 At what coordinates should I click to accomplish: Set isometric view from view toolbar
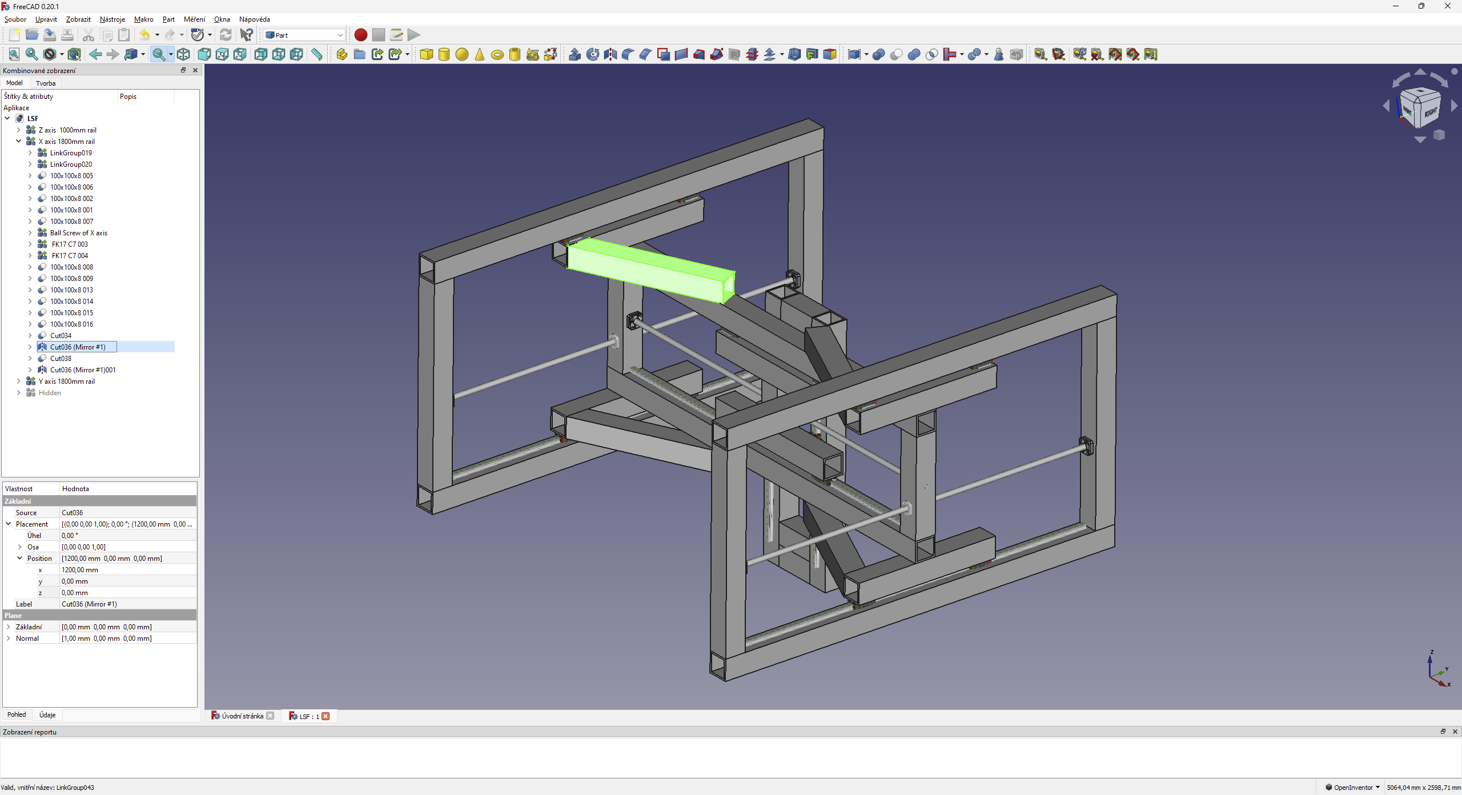coord(183,54)
